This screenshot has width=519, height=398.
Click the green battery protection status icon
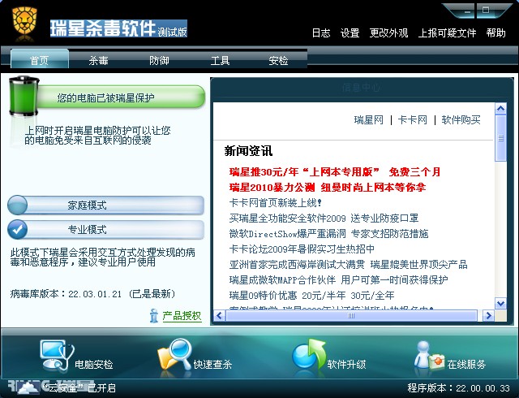[24, 96]
